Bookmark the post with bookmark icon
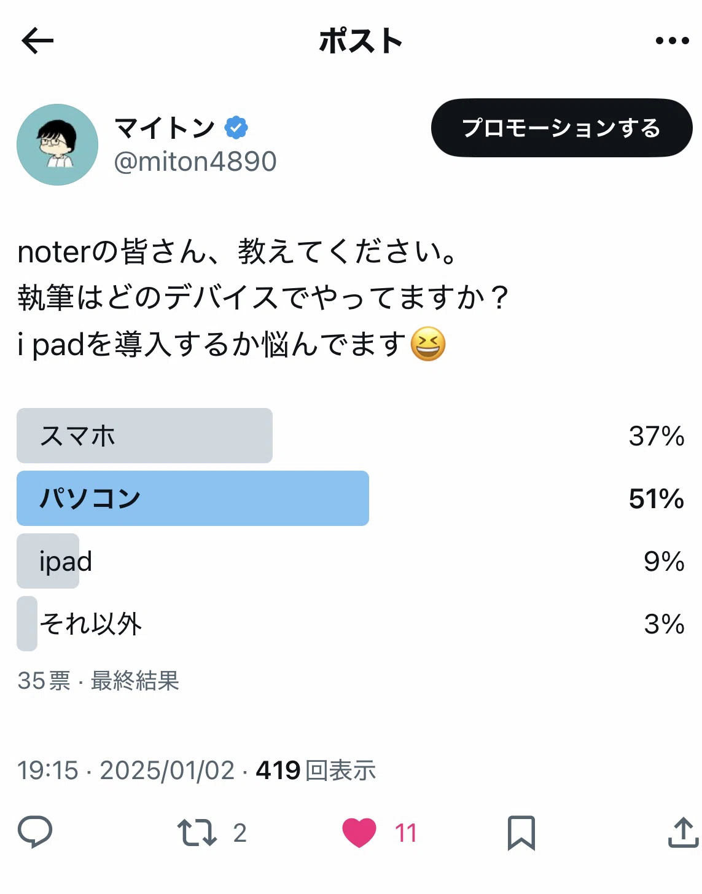 [521, 833]
